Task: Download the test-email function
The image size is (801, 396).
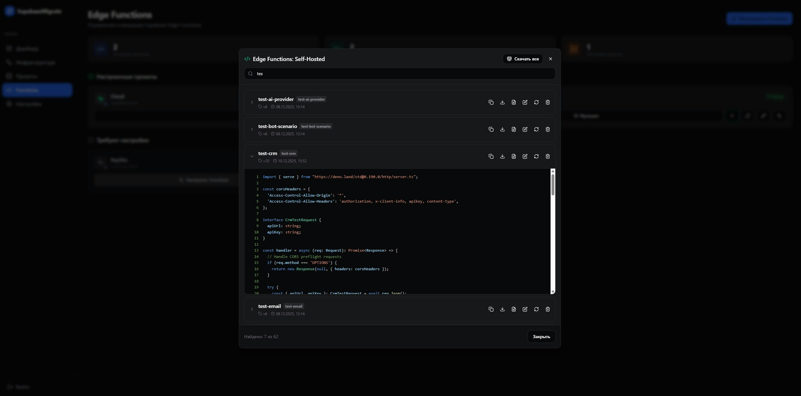Action: click(x=502, y=309)
